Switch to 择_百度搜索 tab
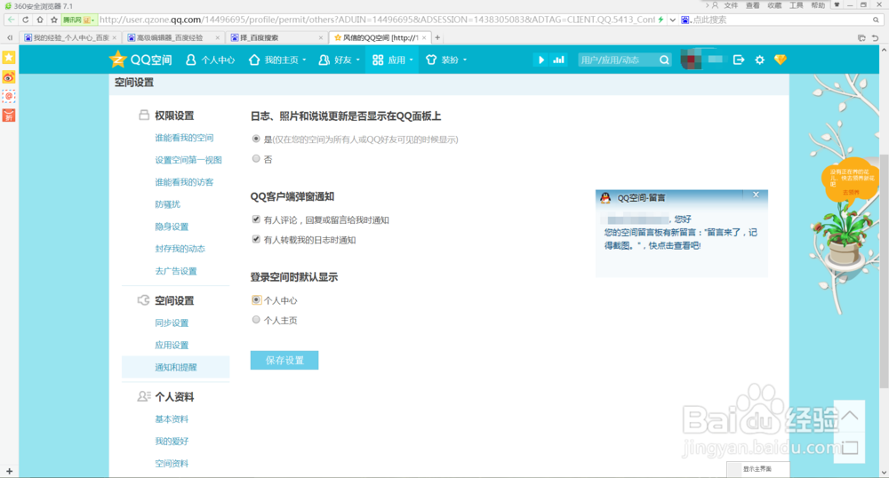Viewport: 889px width, 478px height. 276,37
